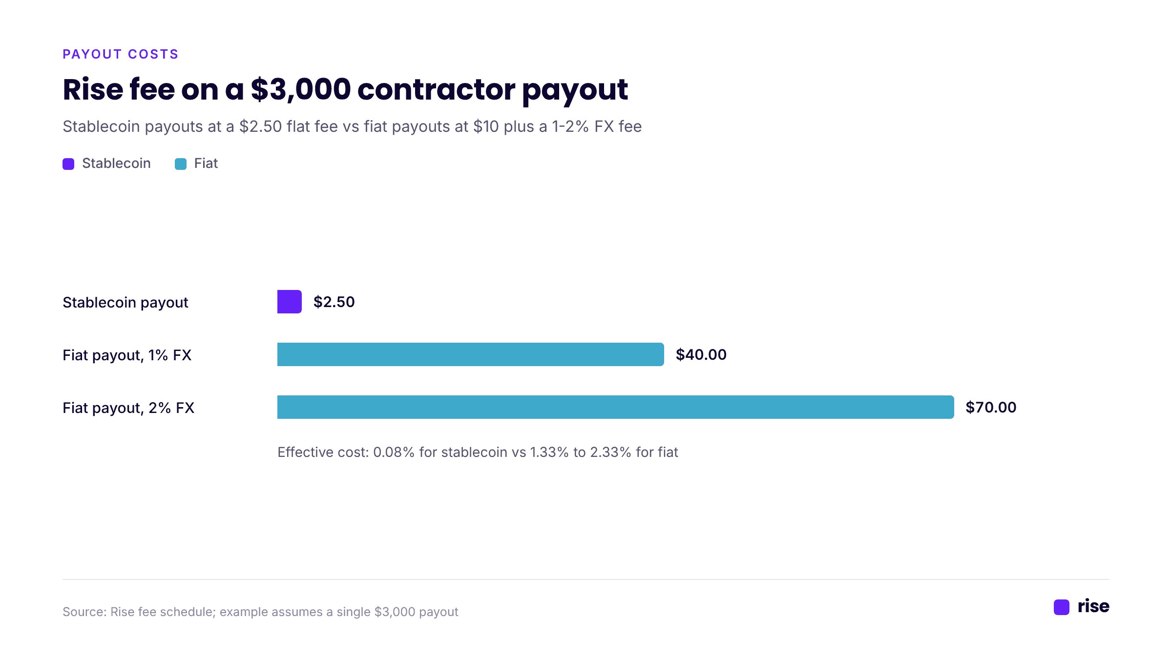
Task: Click the purple Stablecoin legend swatch
Action: click(x=68, y=164)
